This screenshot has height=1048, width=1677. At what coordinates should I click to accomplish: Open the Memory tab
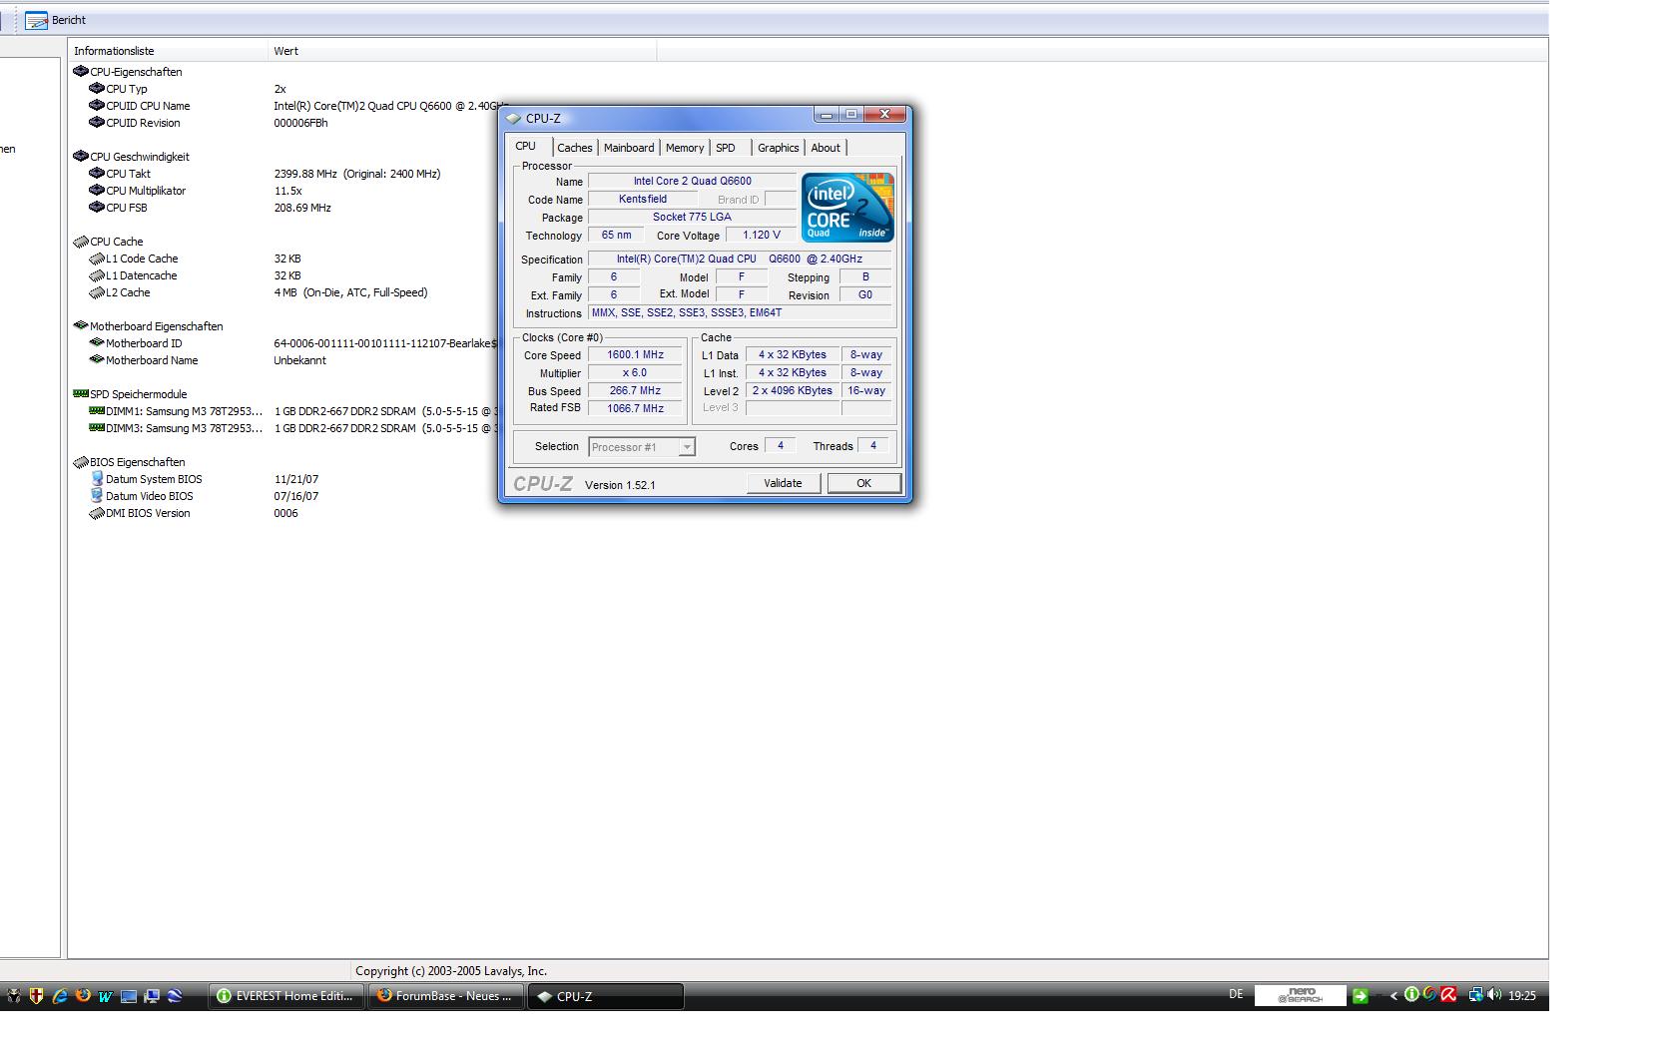click(x=685, y=148)
